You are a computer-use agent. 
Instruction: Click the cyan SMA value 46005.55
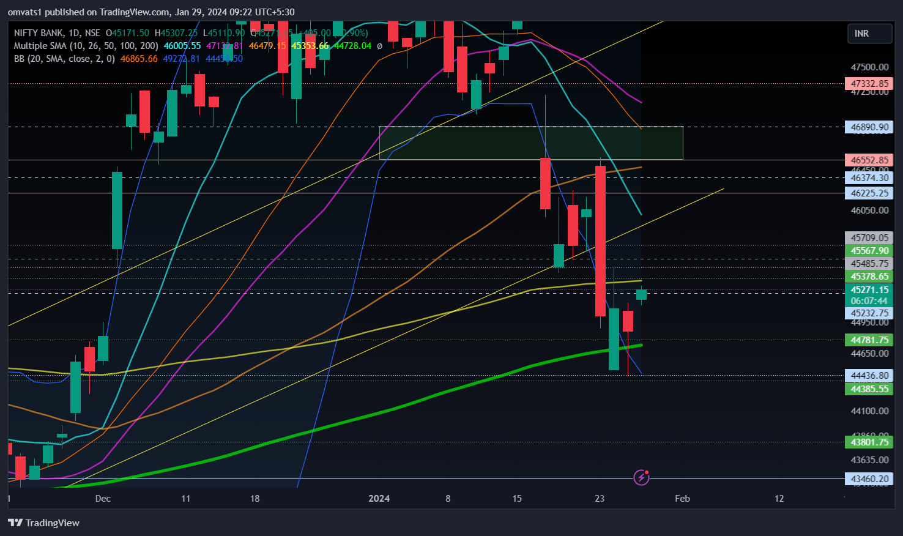click(182, 46)
